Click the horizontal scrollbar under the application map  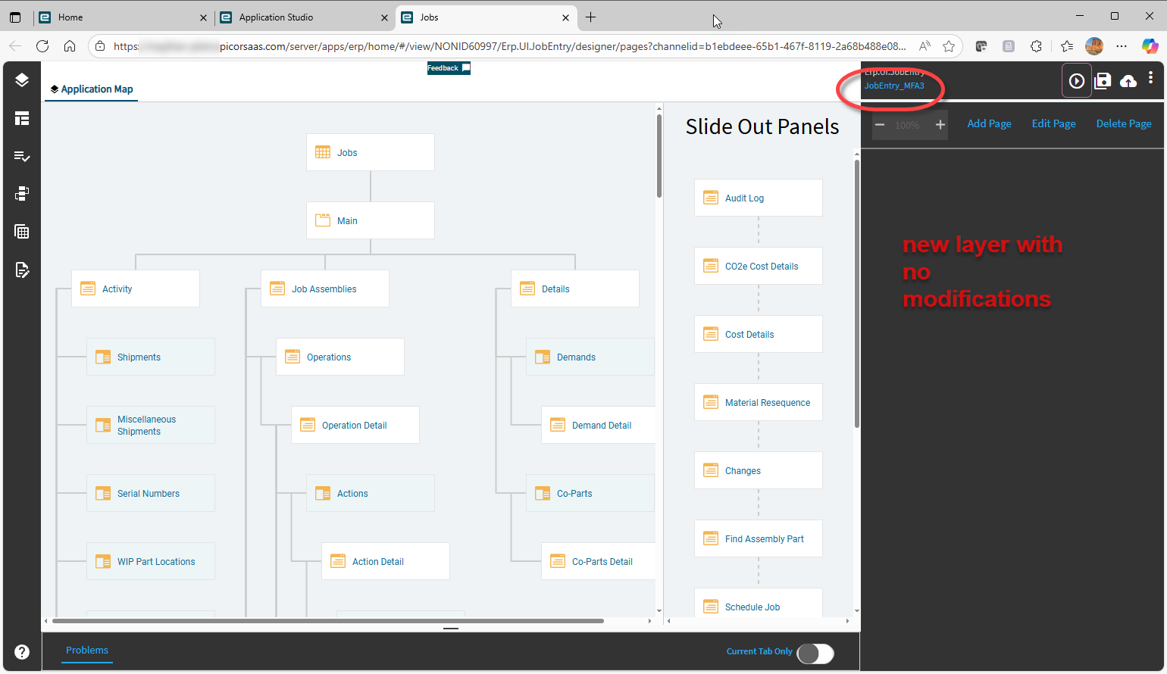coord(328,621)
